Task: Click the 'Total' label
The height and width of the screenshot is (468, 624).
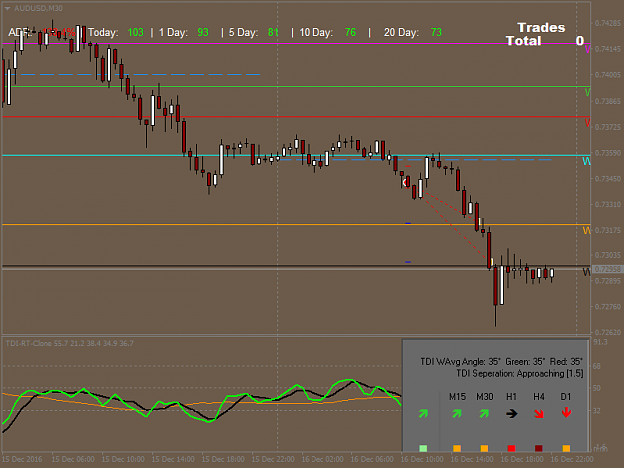Action: click(x=524, y=41)
